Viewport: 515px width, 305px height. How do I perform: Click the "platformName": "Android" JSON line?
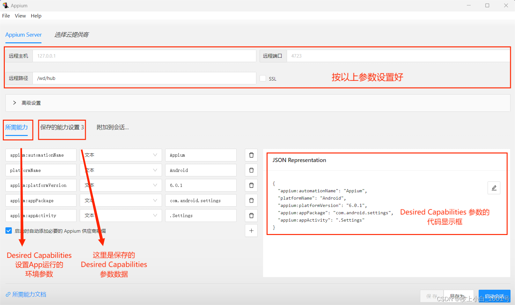pyautogui.click(x=312, y=198)
